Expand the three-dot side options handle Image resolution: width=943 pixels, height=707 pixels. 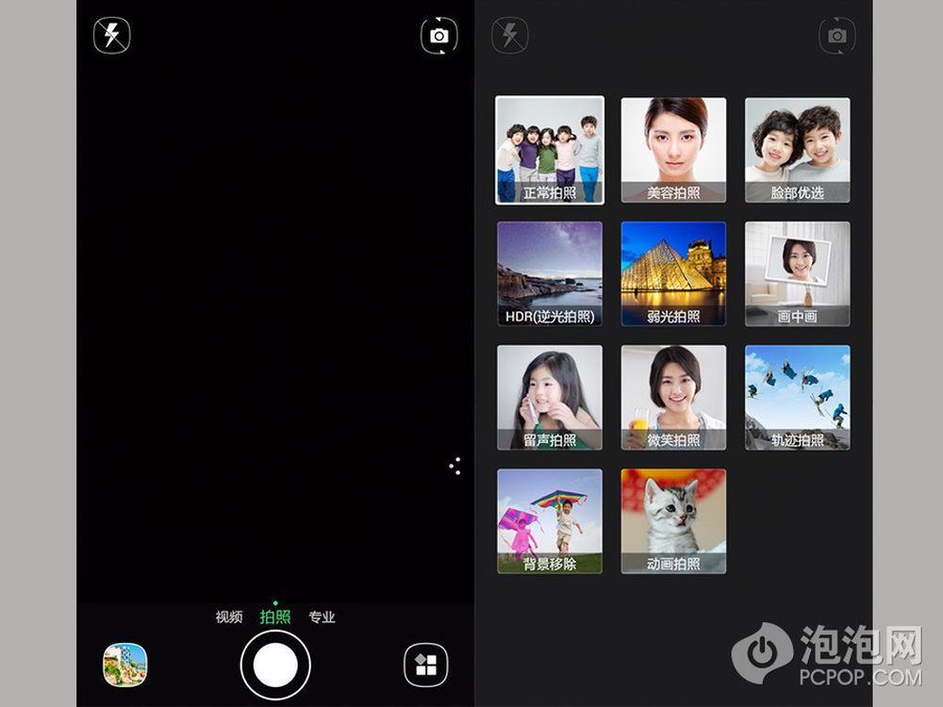click(x=455, y=466)
